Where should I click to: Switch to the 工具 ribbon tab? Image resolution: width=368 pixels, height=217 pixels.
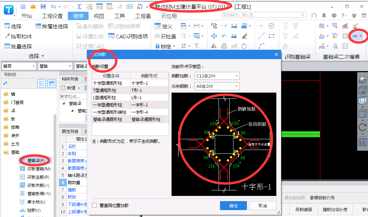pos(119,16)
